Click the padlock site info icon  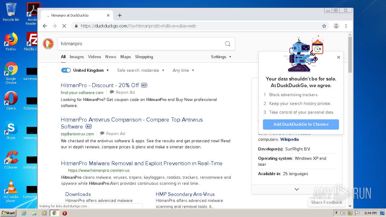76,26
